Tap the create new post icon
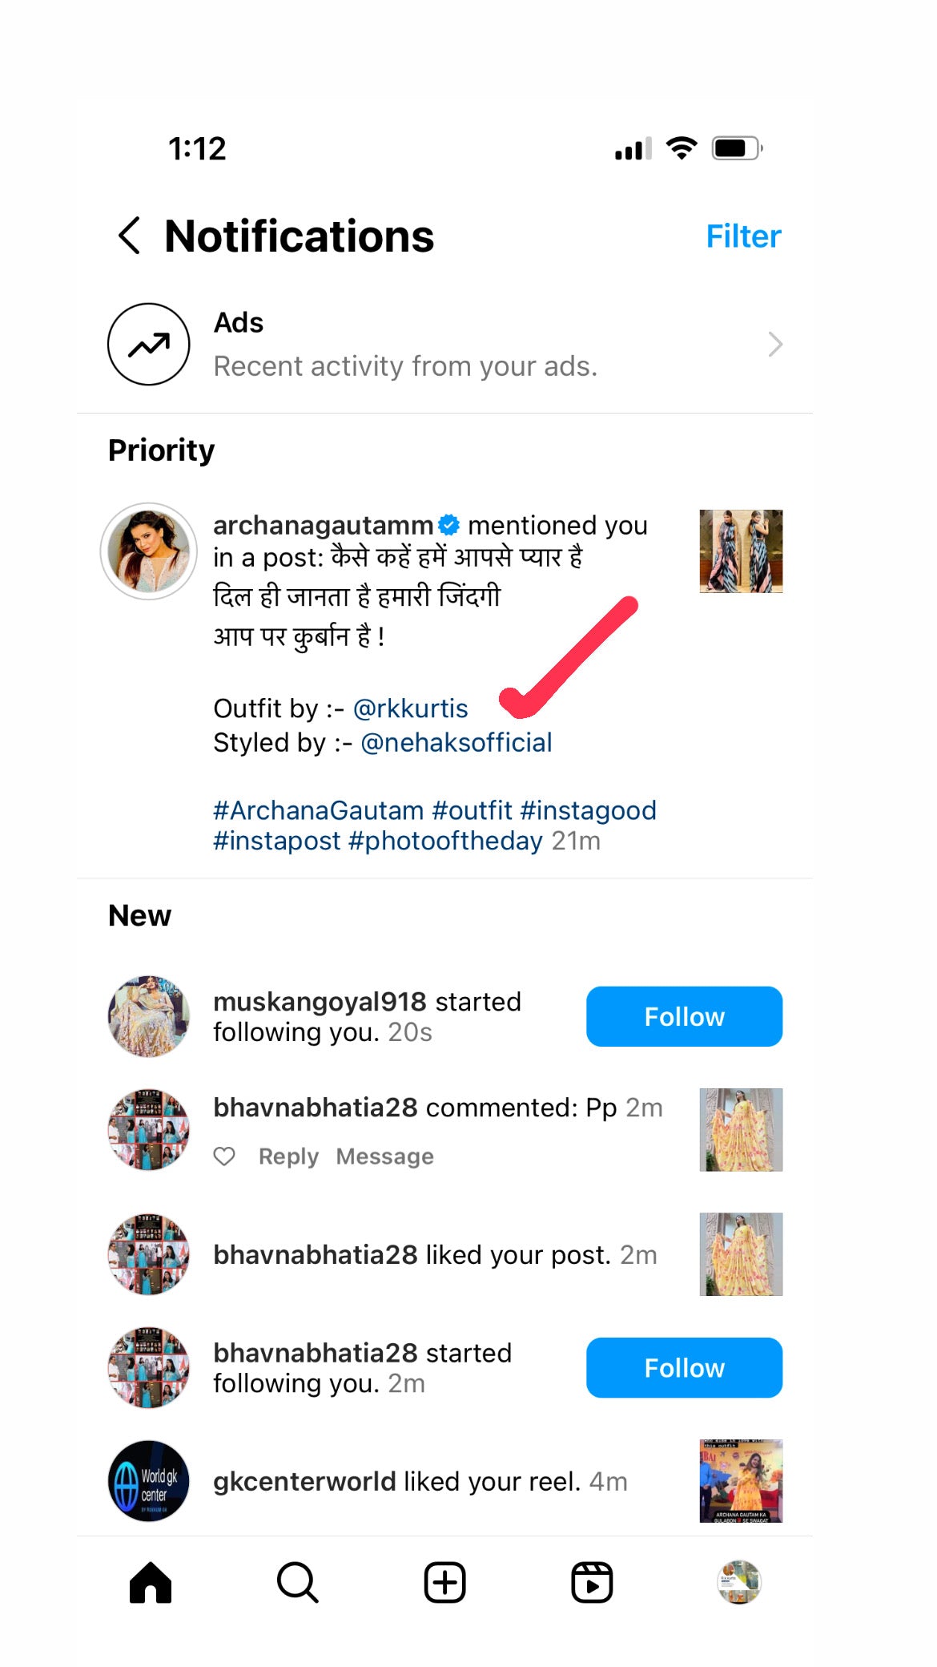This screenshot has height=1667, width=937. pyautogui.click(x=444, y=1583)
